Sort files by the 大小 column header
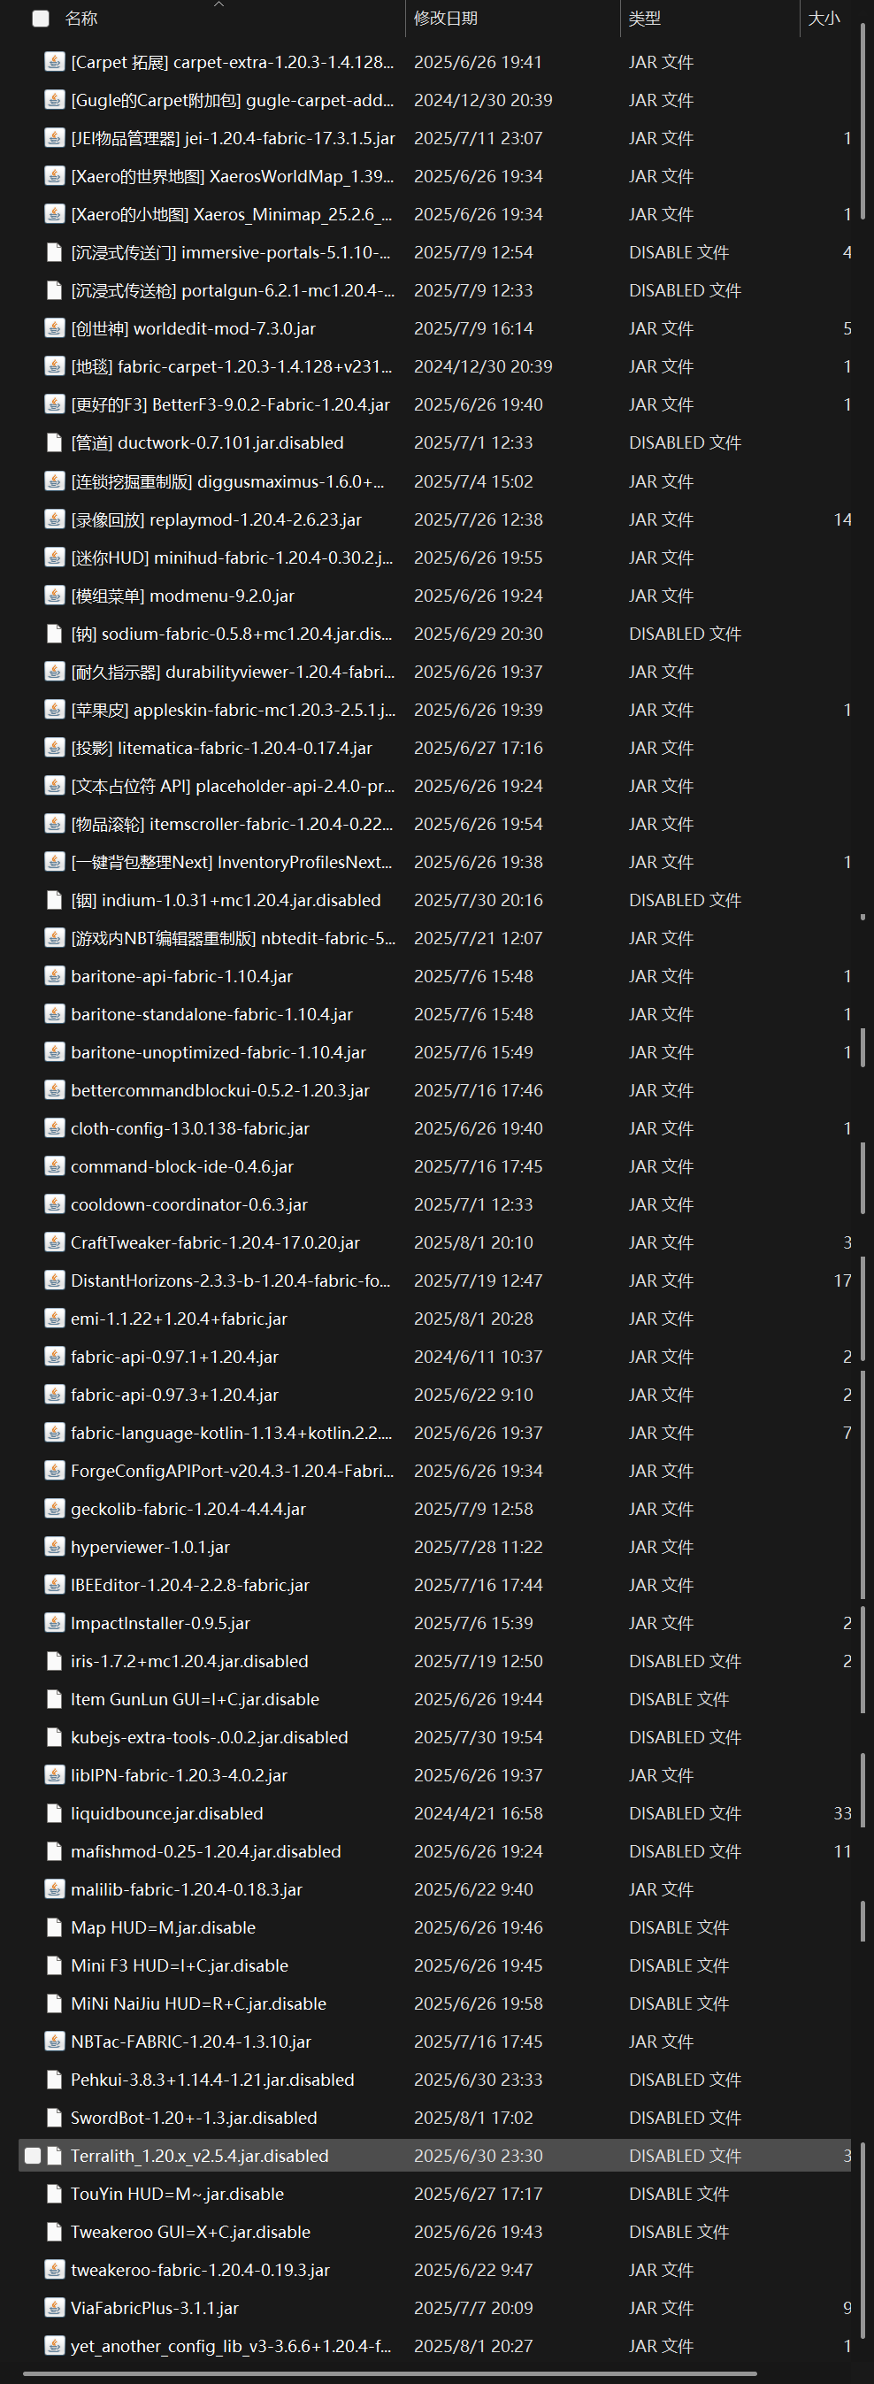 pos(824,19)
